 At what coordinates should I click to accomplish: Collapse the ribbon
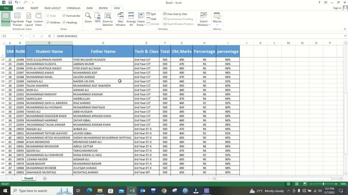point(345,29)
